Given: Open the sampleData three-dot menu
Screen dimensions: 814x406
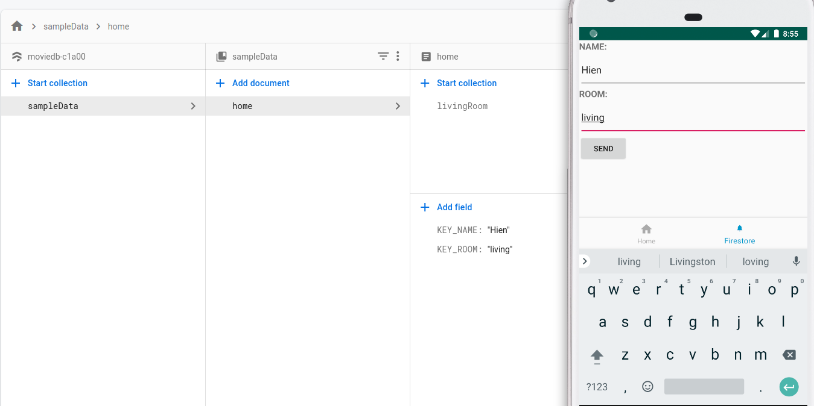Looking at the screenshot, I should [x=398, y=56].
